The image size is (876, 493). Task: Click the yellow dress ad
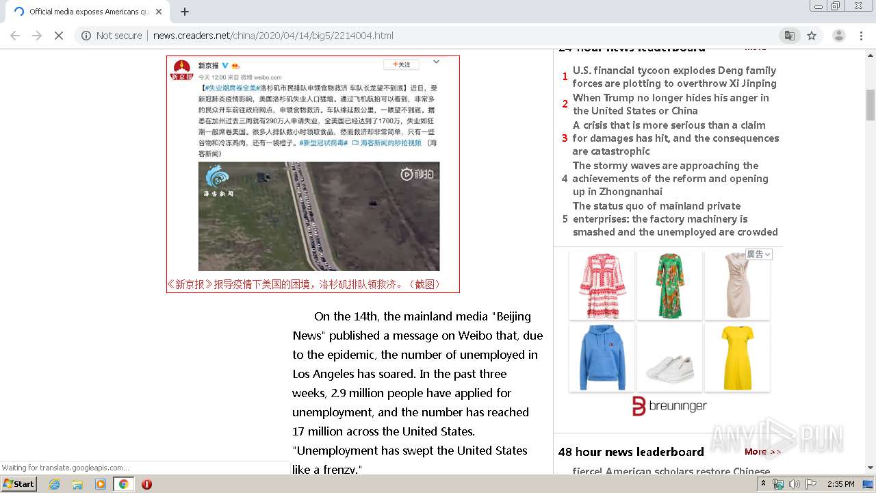737,357
